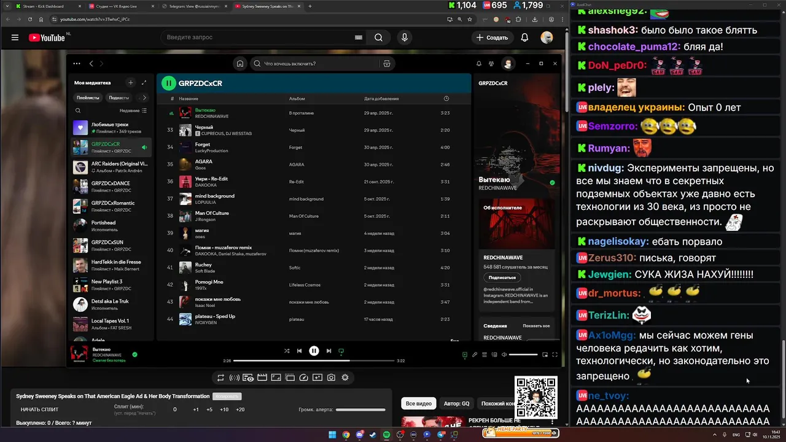Open the Portishead artist entry
786x442 pixels.
coord(111,226)
